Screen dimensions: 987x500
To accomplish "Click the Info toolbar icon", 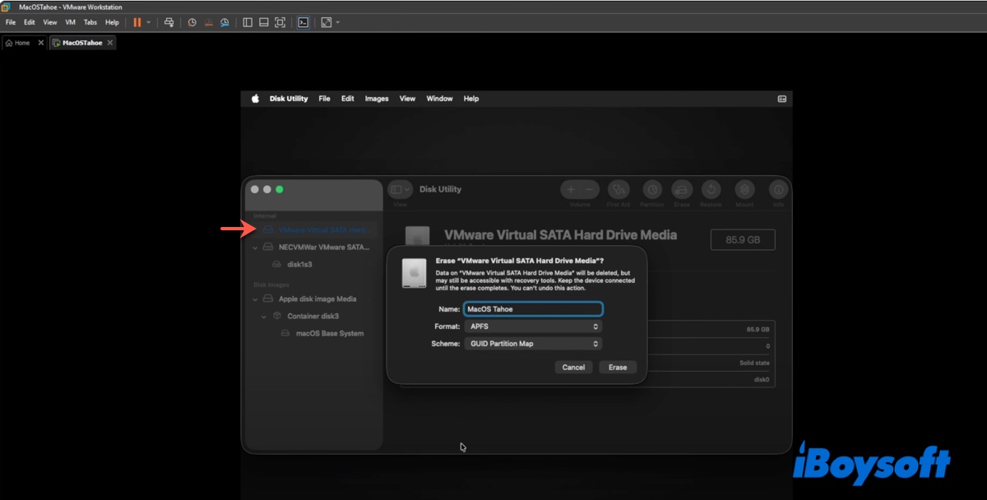I will point(777,190).
